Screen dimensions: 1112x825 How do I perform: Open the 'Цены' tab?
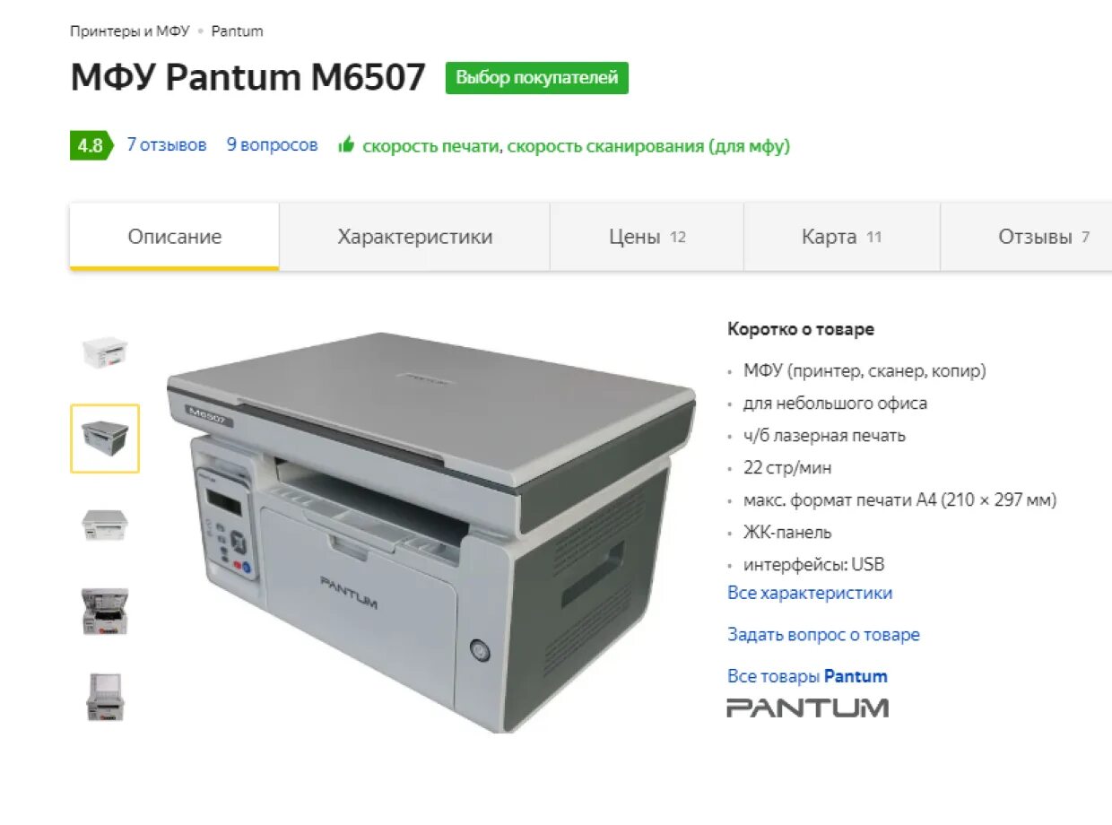tap(647, 237)
